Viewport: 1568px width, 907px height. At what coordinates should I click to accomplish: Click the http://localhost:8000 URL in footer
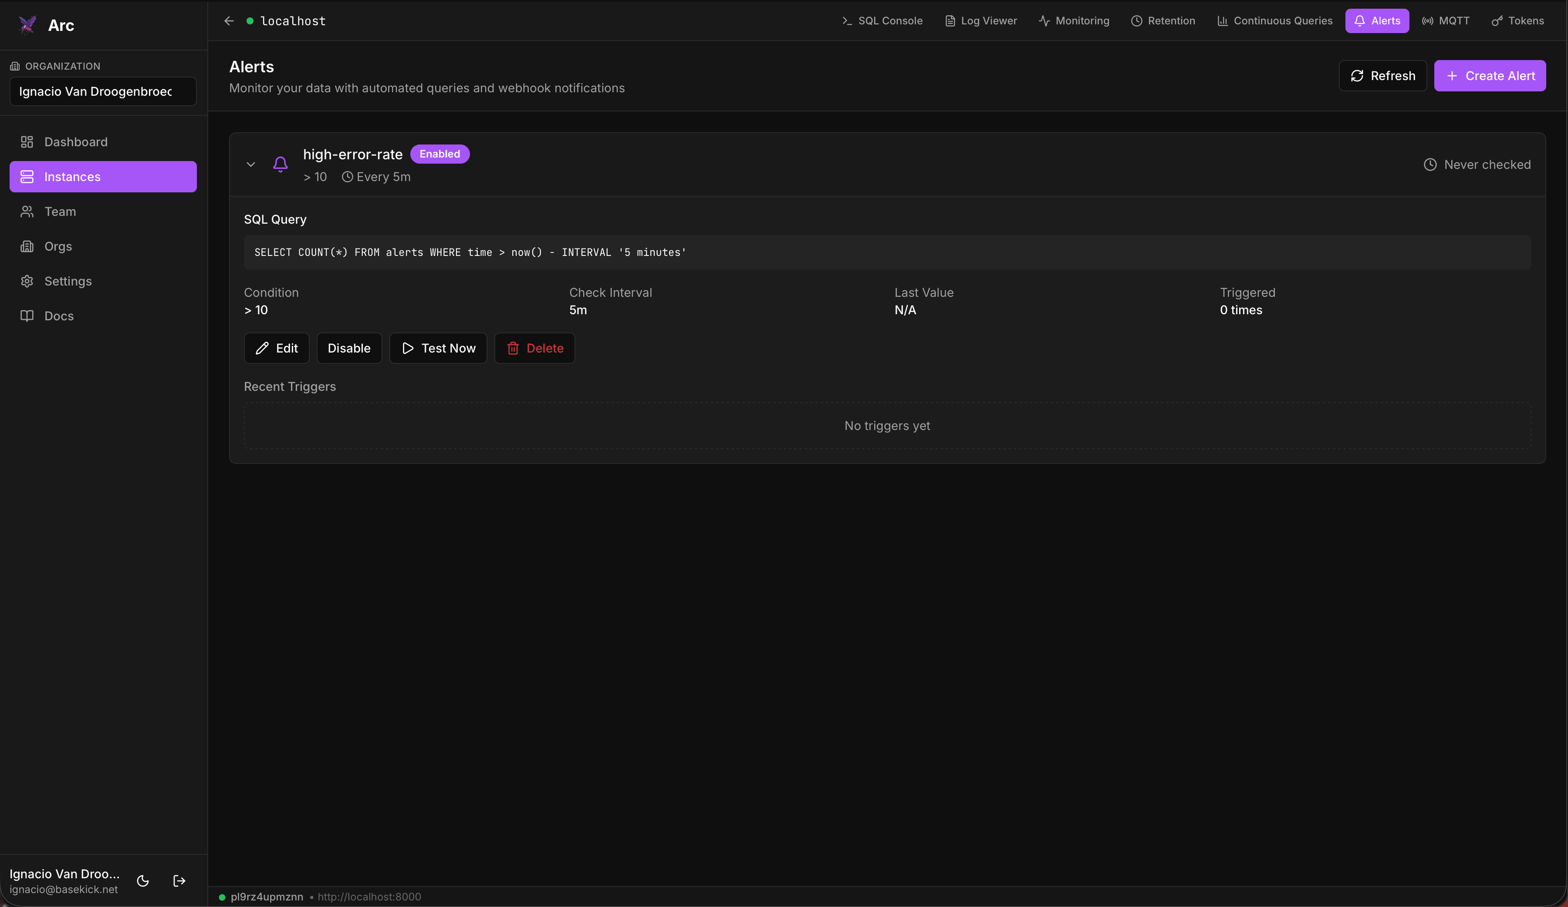(x=369, y=897)
